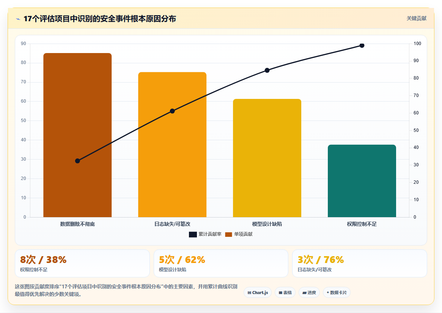Click the cumulative line point above 日志缺失/可篡改

[x=172, y=111]
